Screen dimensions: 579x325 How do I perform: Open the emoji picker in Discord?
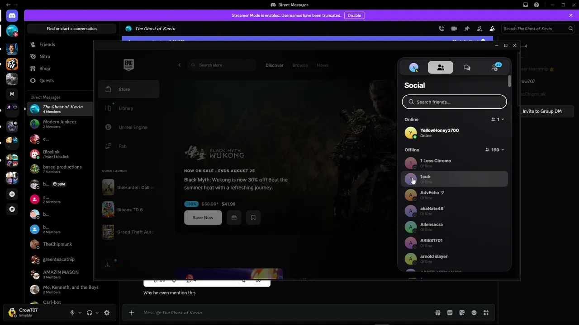[474, 313]
